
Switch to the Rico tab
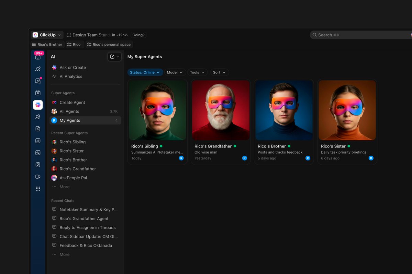pos(74,45)
